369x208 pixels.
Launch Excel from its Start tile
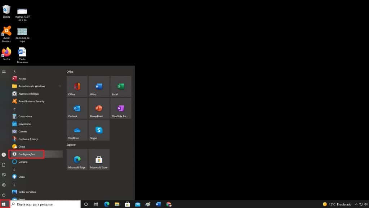(x=121, y=86)
